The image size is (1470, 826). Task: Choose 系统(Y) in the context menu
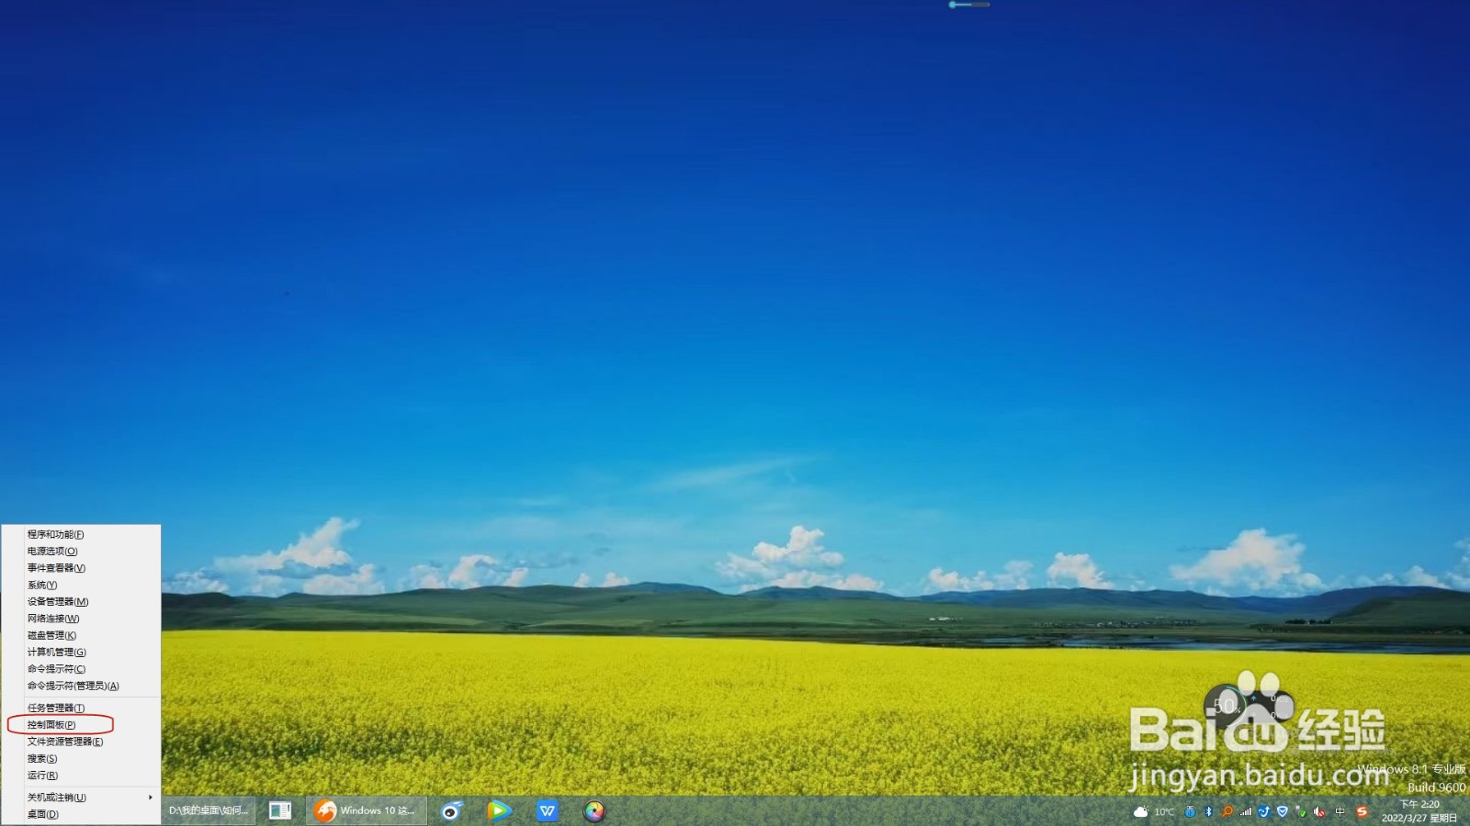coord(81,585)
